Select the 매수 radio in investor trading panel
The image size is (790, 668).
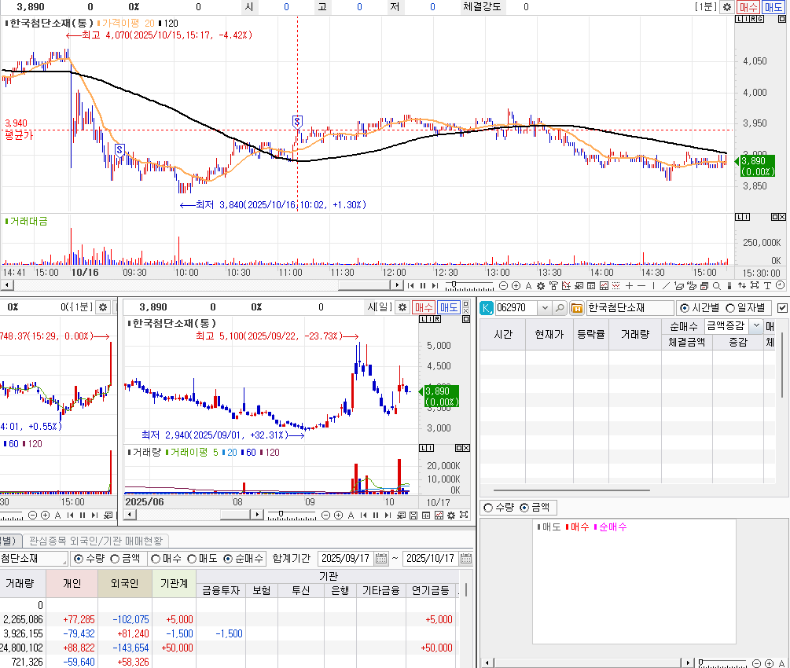coord(156,559)
